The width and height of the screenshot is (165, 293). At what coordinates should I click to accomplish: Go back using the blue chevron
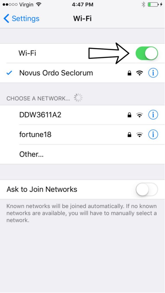6,19
